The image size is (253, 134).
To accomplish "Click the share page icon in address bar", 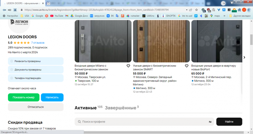I will pyautogui.click(x=191, y=10).
